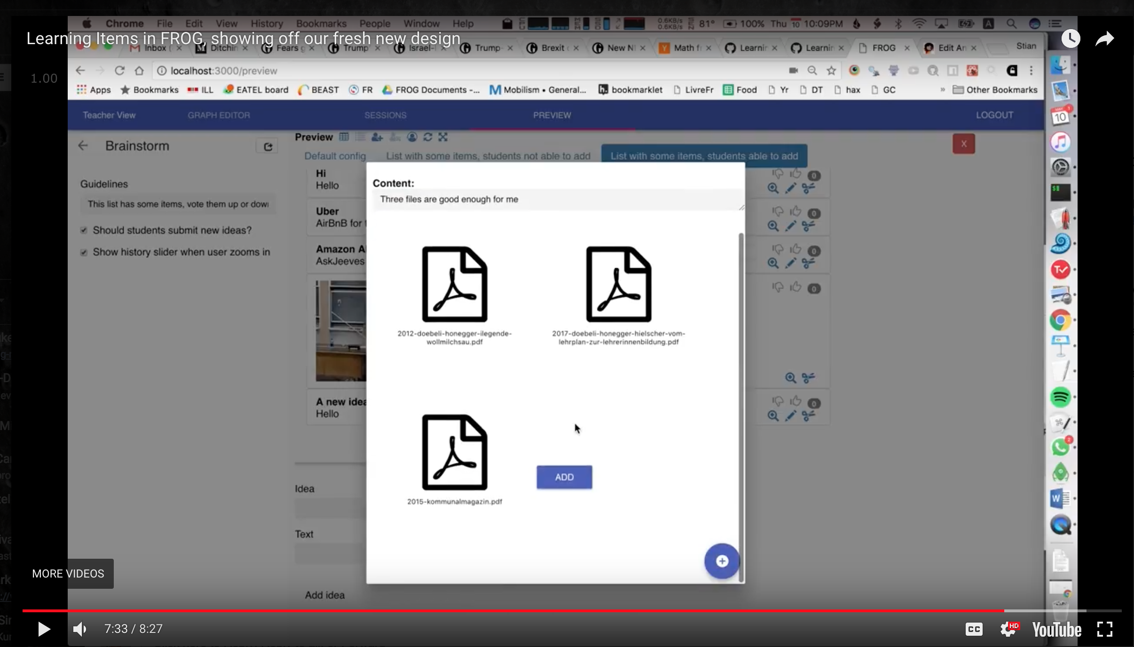Open the SESSIONS tab
Screen dimensions: 1134x647
click(x=385, y=115)
